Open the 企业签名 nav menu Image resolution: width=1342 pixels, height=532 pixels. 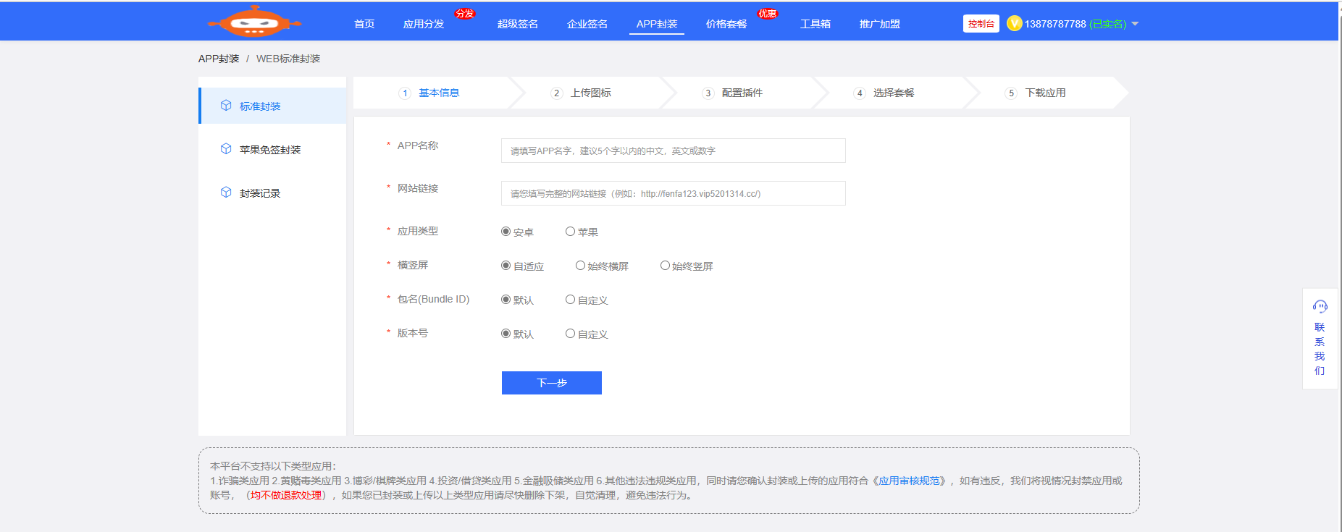click(587, 24)
